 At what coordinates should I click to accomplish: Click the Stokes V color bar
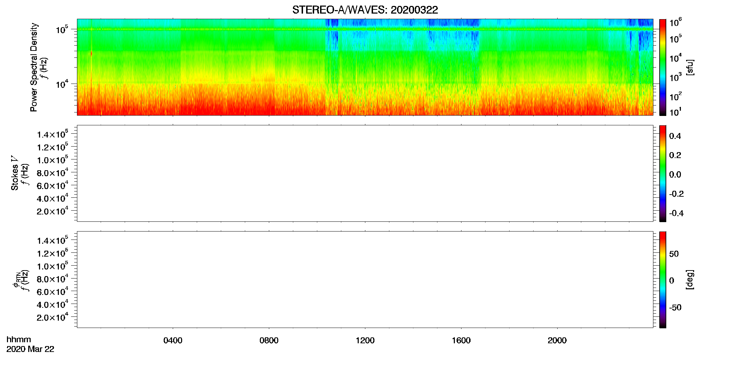pyautogui.click(x=663, y=173)
